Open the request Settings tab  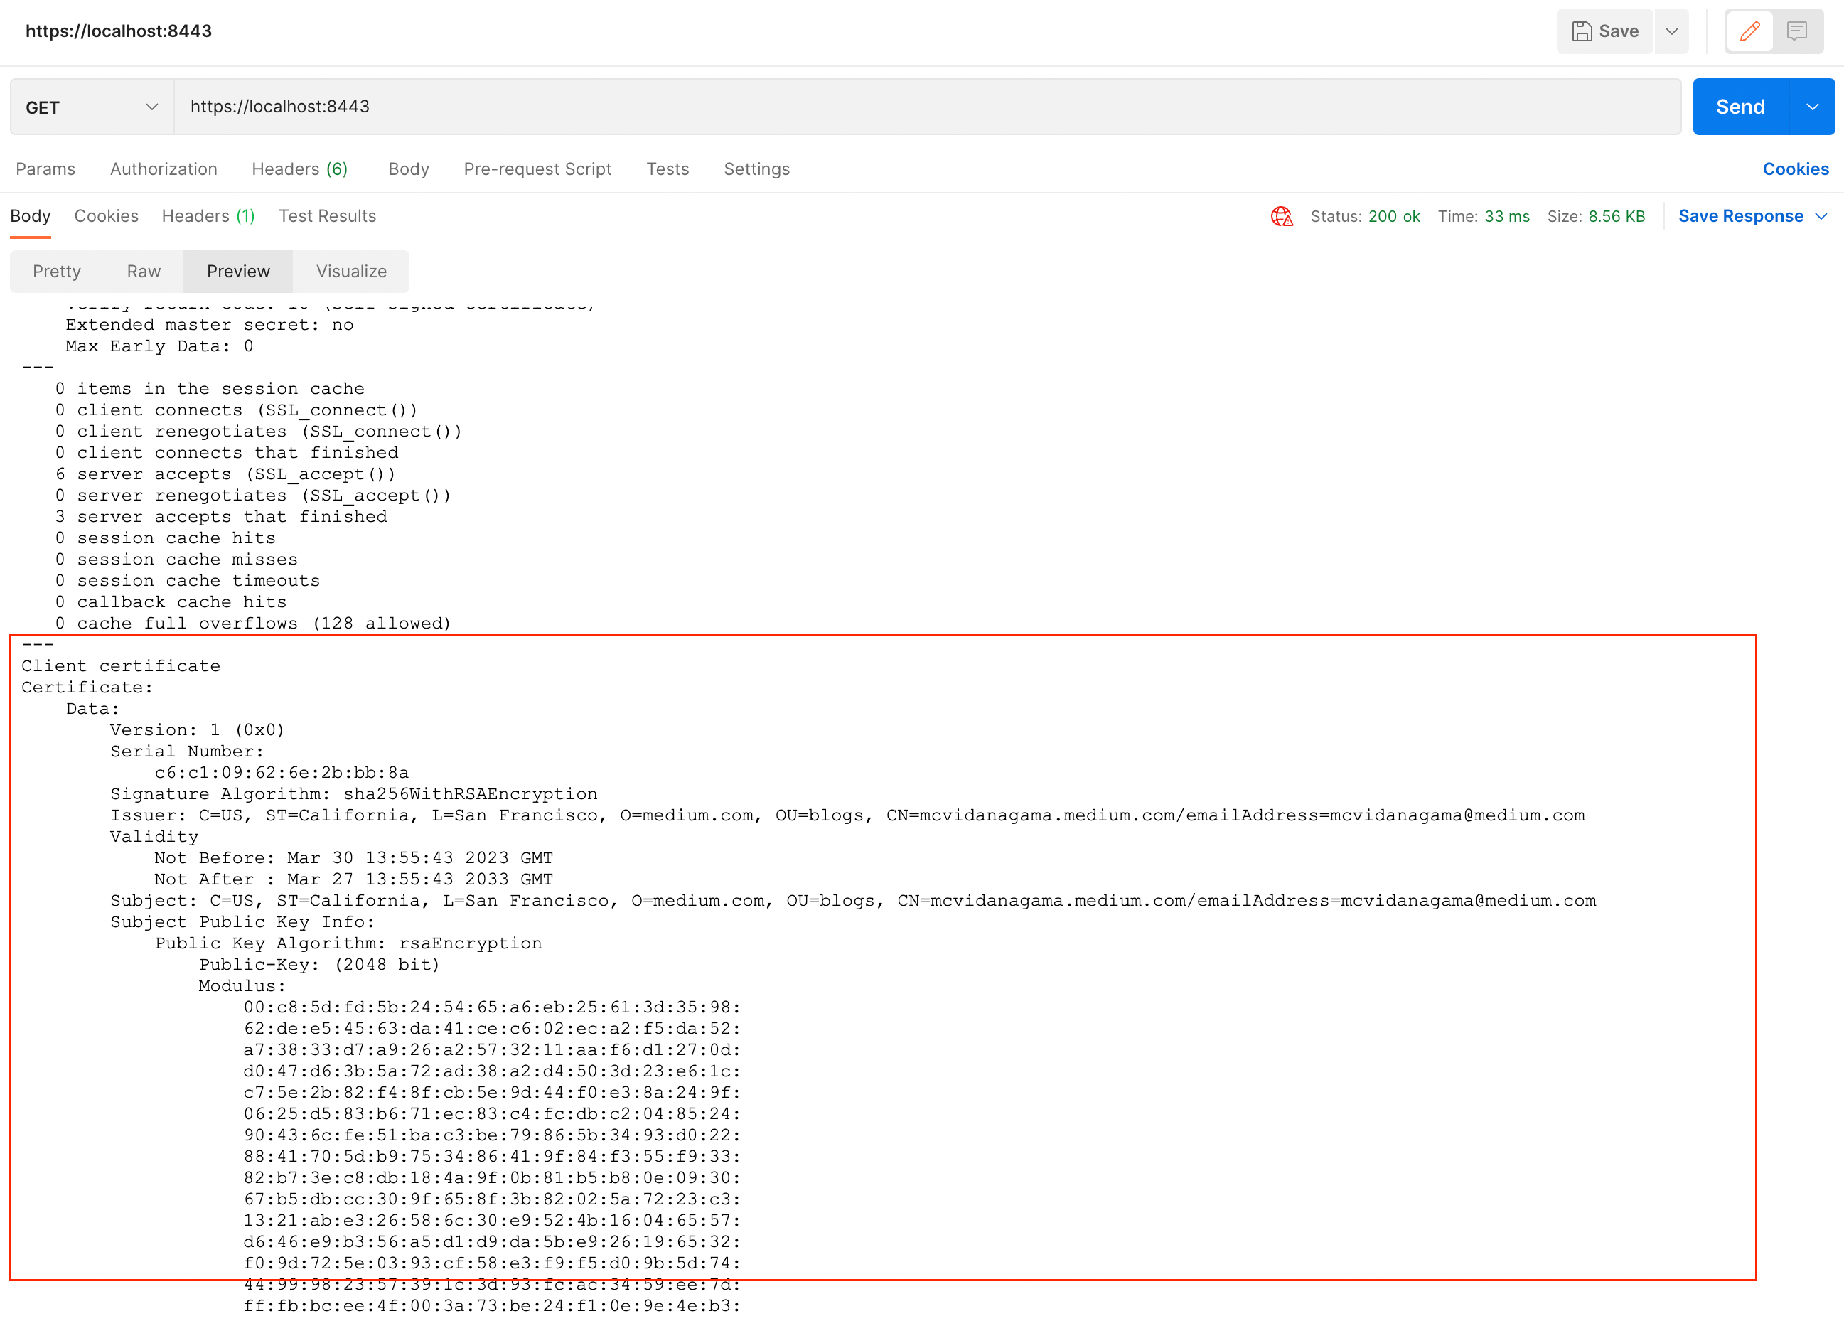(756, 169)
